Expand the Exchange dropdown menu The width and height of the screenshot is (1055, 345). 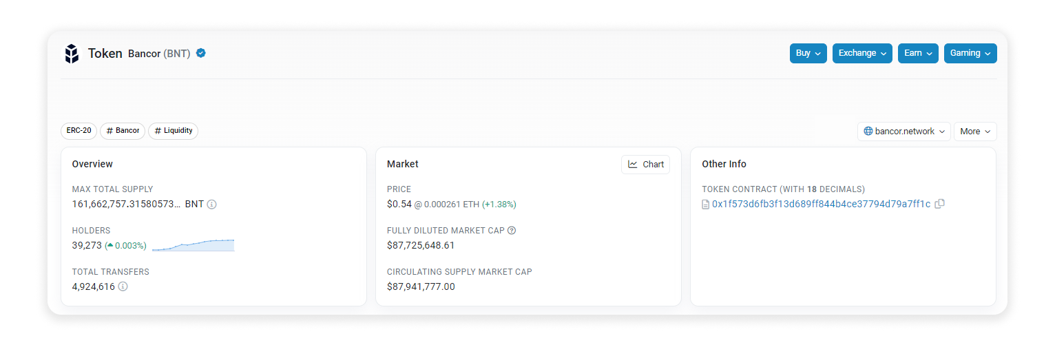coord(861,54)
